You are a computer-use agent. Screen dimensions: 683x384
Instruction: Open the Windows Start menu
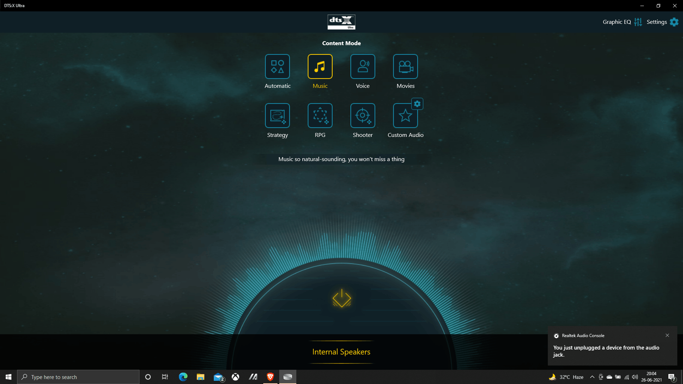point(9,377)
